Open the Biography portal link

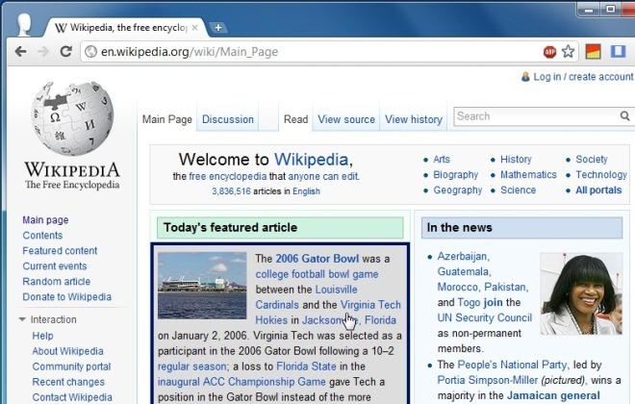point(456,174)
